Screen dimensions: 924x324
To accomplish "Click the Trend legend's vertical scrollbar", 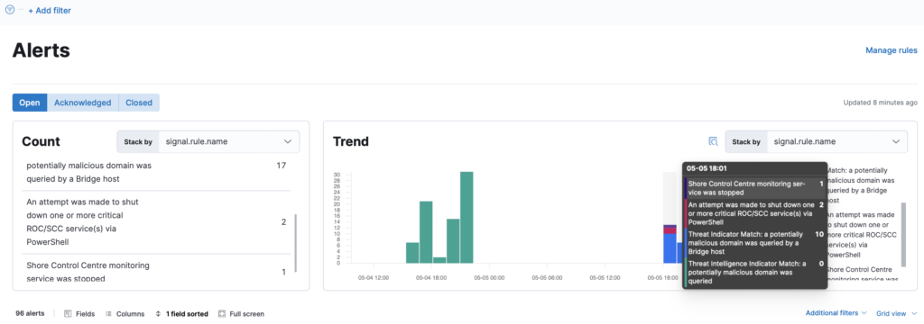I will coord(903,234).
